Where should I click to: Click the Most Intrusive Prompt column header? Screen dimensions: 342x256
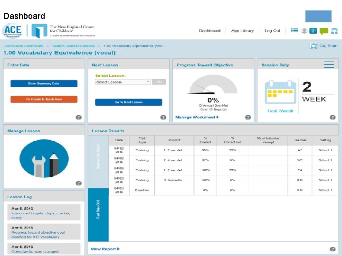point(268,140)
